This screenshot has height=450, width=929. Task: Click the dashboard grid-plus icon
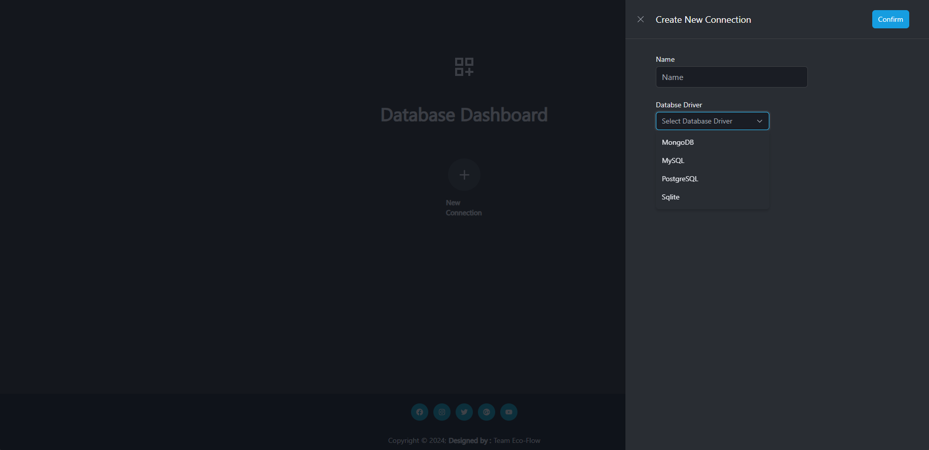tap(464, 67)
